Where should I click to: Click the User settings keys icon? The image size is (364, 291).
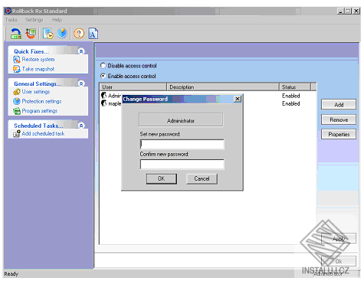(x=17, y=92)
